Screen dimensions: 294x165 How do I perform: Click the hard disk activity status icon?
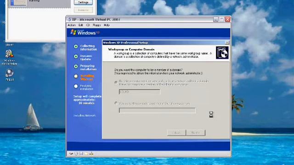point(71,154)
